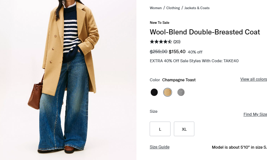Open the View all colors link
267x160 pixels.
tap(253, 79)
